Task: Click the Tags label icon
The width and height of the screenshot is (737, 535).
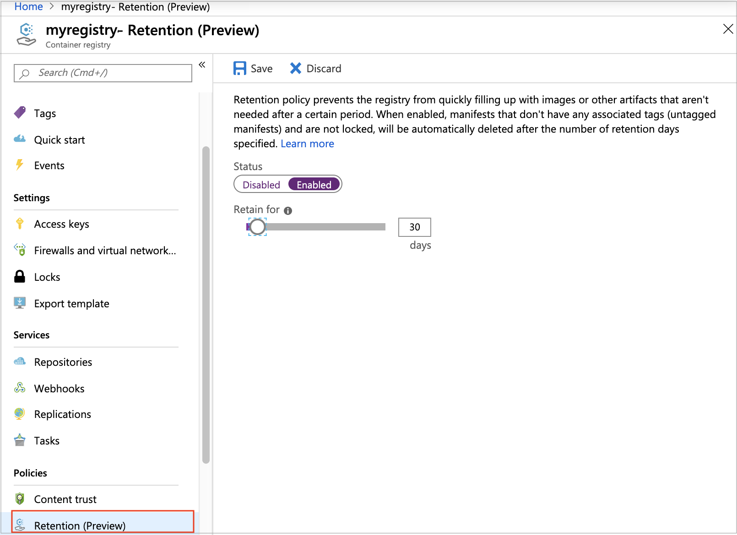Action: click(x=20, y=112)
